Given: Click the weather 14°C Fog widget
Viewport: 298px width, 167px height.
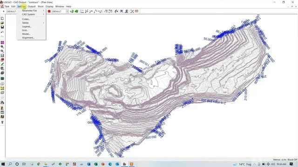Looking at the screenshot, I should (x=242, y=164).
